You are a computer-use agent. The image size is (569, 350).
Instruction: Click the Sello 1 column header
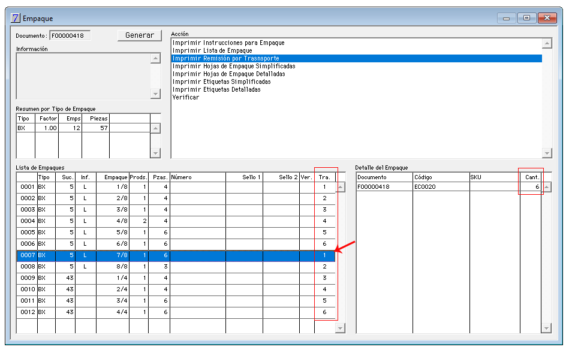[x=244, y=177]
